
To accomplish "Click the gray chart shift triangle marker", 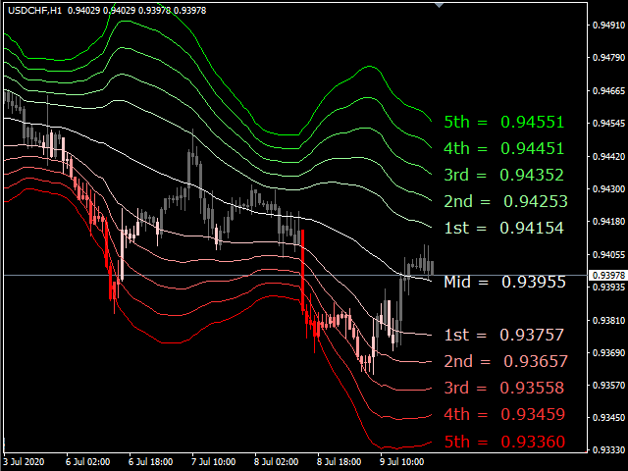I will 440,5.
